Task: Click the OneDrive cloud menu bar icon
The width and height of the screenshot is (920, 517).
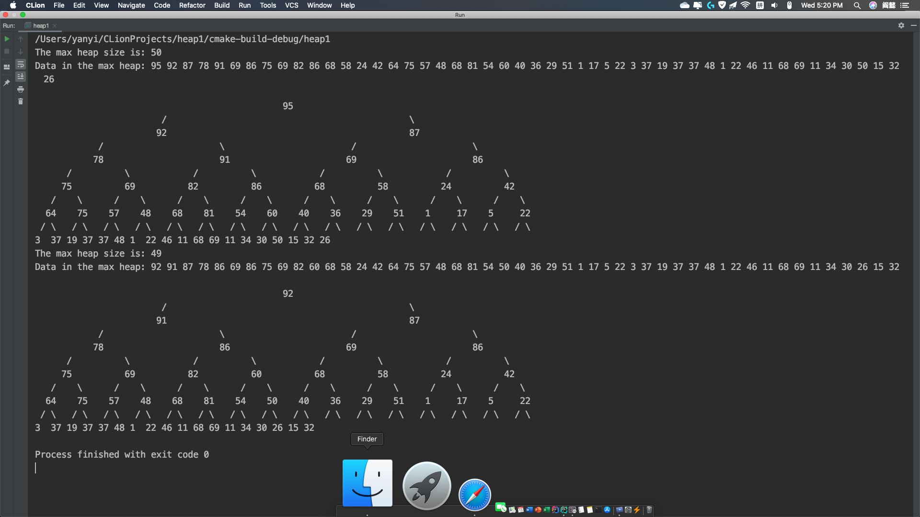Action: point(685,5)
